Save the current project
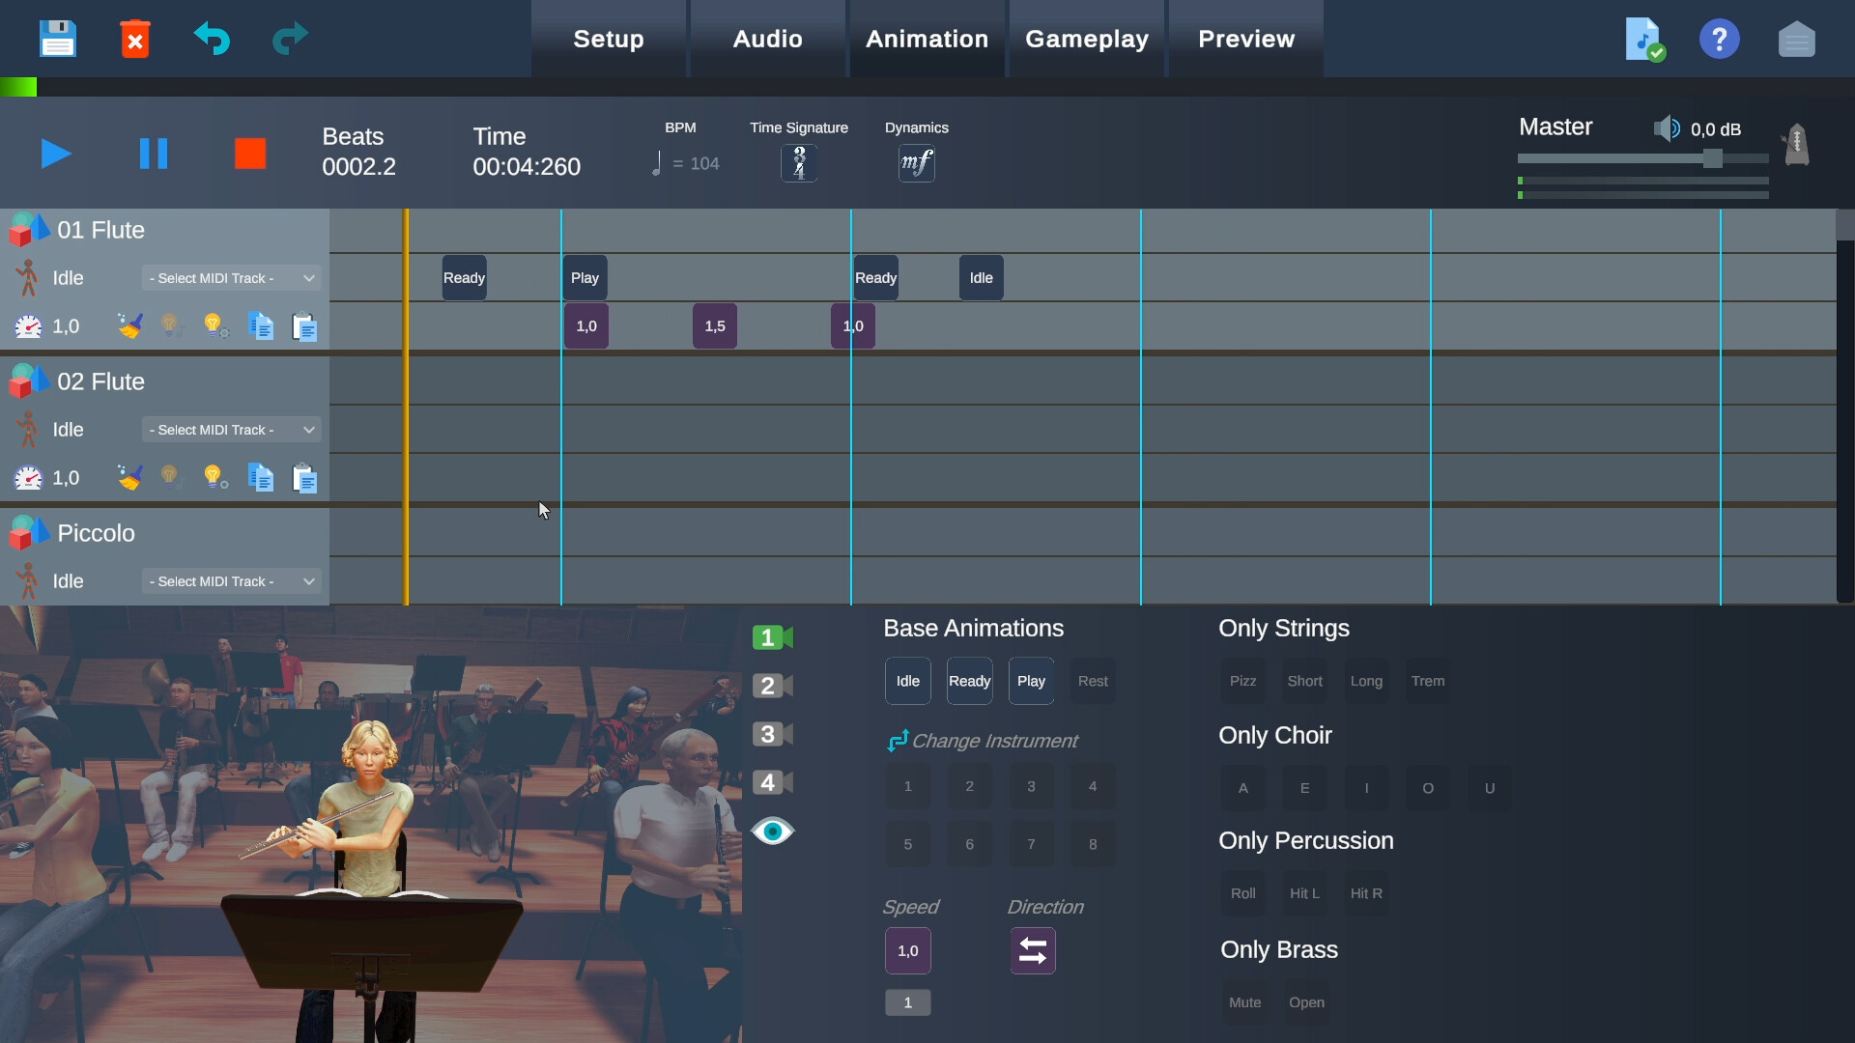This screenshot has width=1855, height=1043. coord(57,39)
